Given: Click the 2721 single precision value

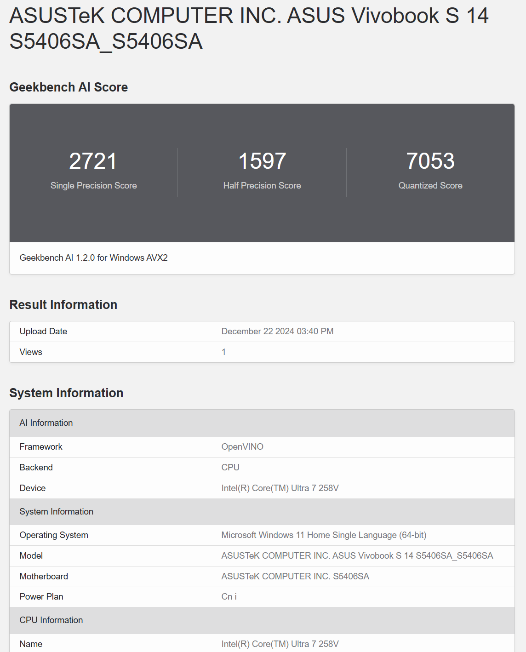Looking at the screenshot, I should click(93, 161).
